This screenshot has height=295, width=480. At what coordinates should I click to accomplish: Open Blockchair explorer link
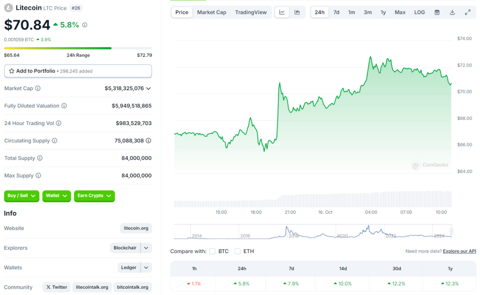tap(125, 248)
